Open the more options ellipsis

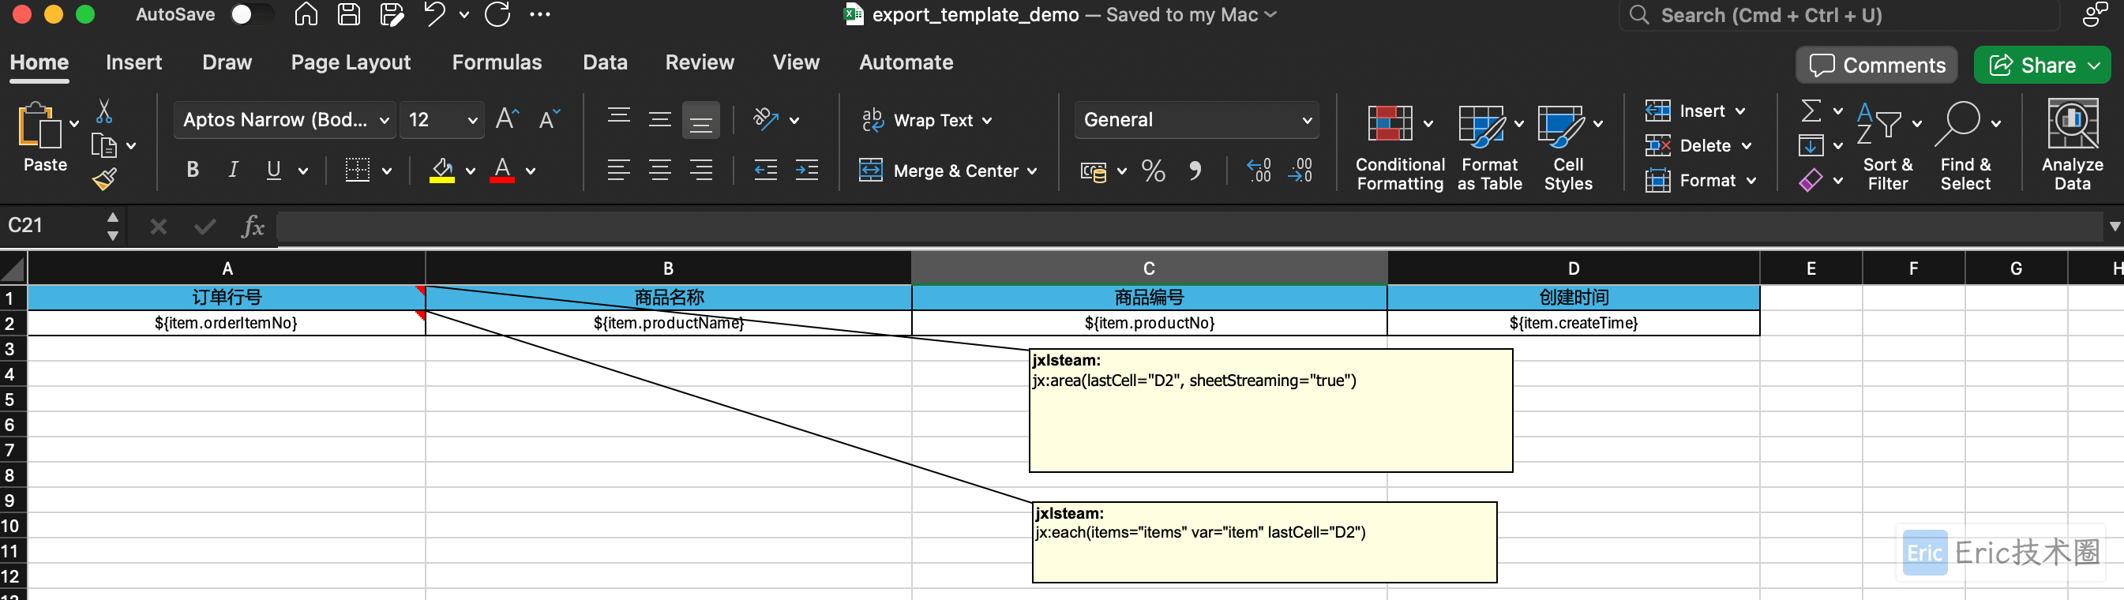(x=540, y=15)
